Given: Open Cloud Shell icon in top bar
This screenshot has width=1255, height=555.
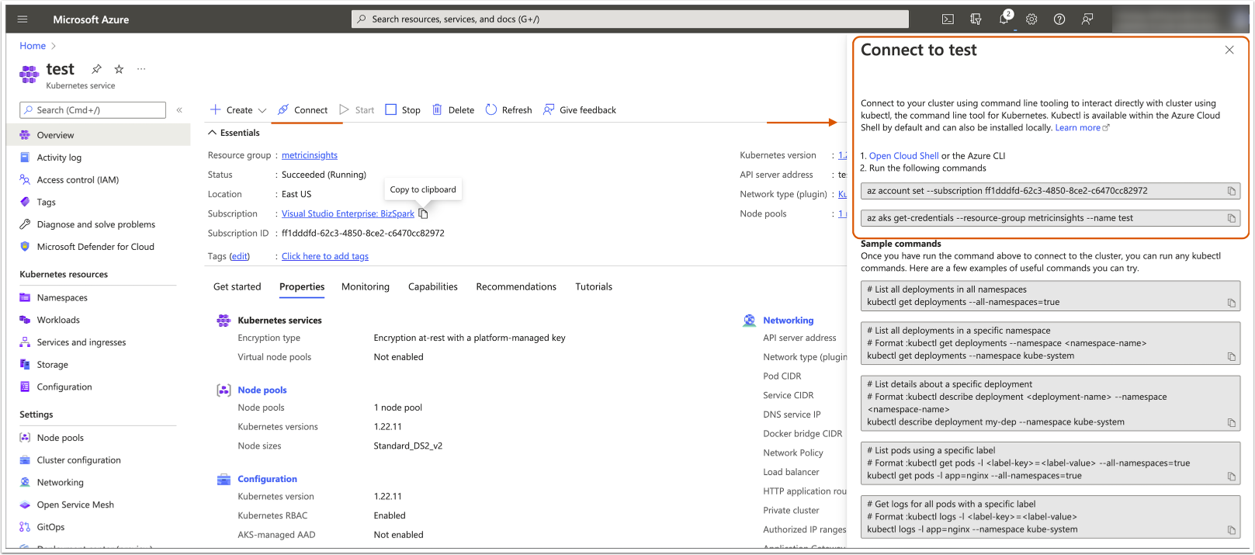Looking at the screenshot, I should 948,19.
